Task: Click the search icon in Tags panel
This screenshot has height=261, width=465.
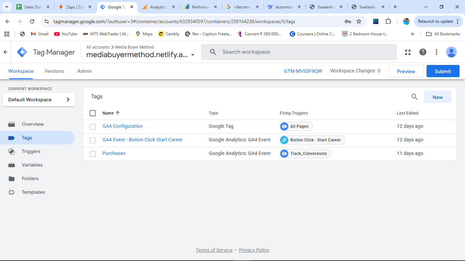Action: tap(414, 97)
